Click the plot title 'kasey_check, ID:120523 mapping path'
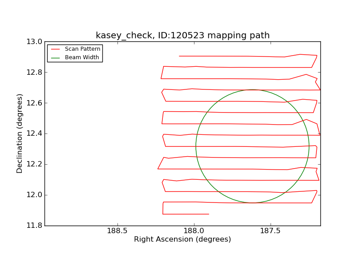356x267 pixels. click(182, 36)
